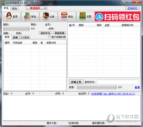Enable the 显示成熟时间 checkbox
The image size is (143, 127).
click(49, 37)
